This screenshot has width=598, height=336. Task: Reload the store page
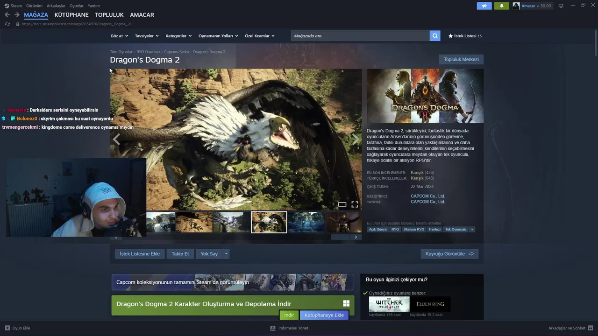click(7, 24)
